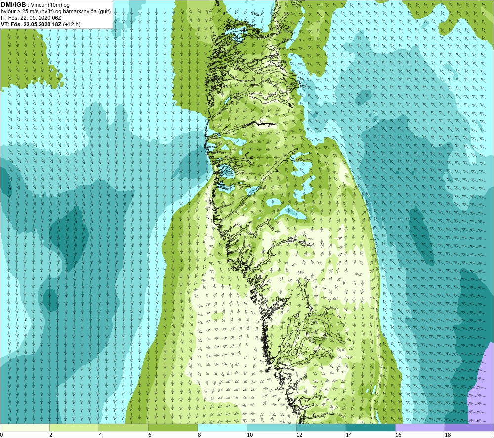Click the light purple 16–18 m/s legend swatch

[420, 428]
